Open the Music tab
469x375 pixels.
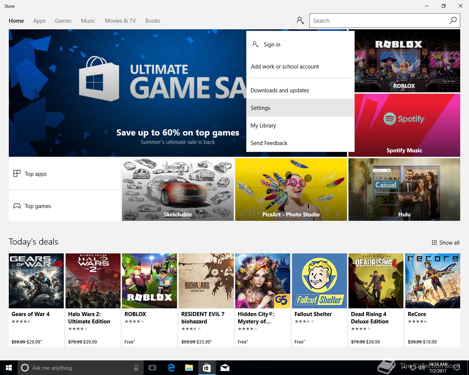click(88, 21)
